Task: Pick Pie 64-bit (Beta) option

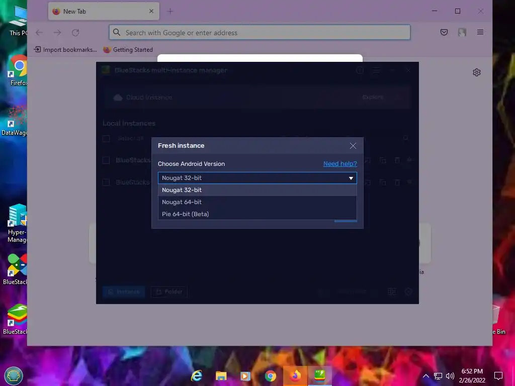Action: (x=257, y=214)
